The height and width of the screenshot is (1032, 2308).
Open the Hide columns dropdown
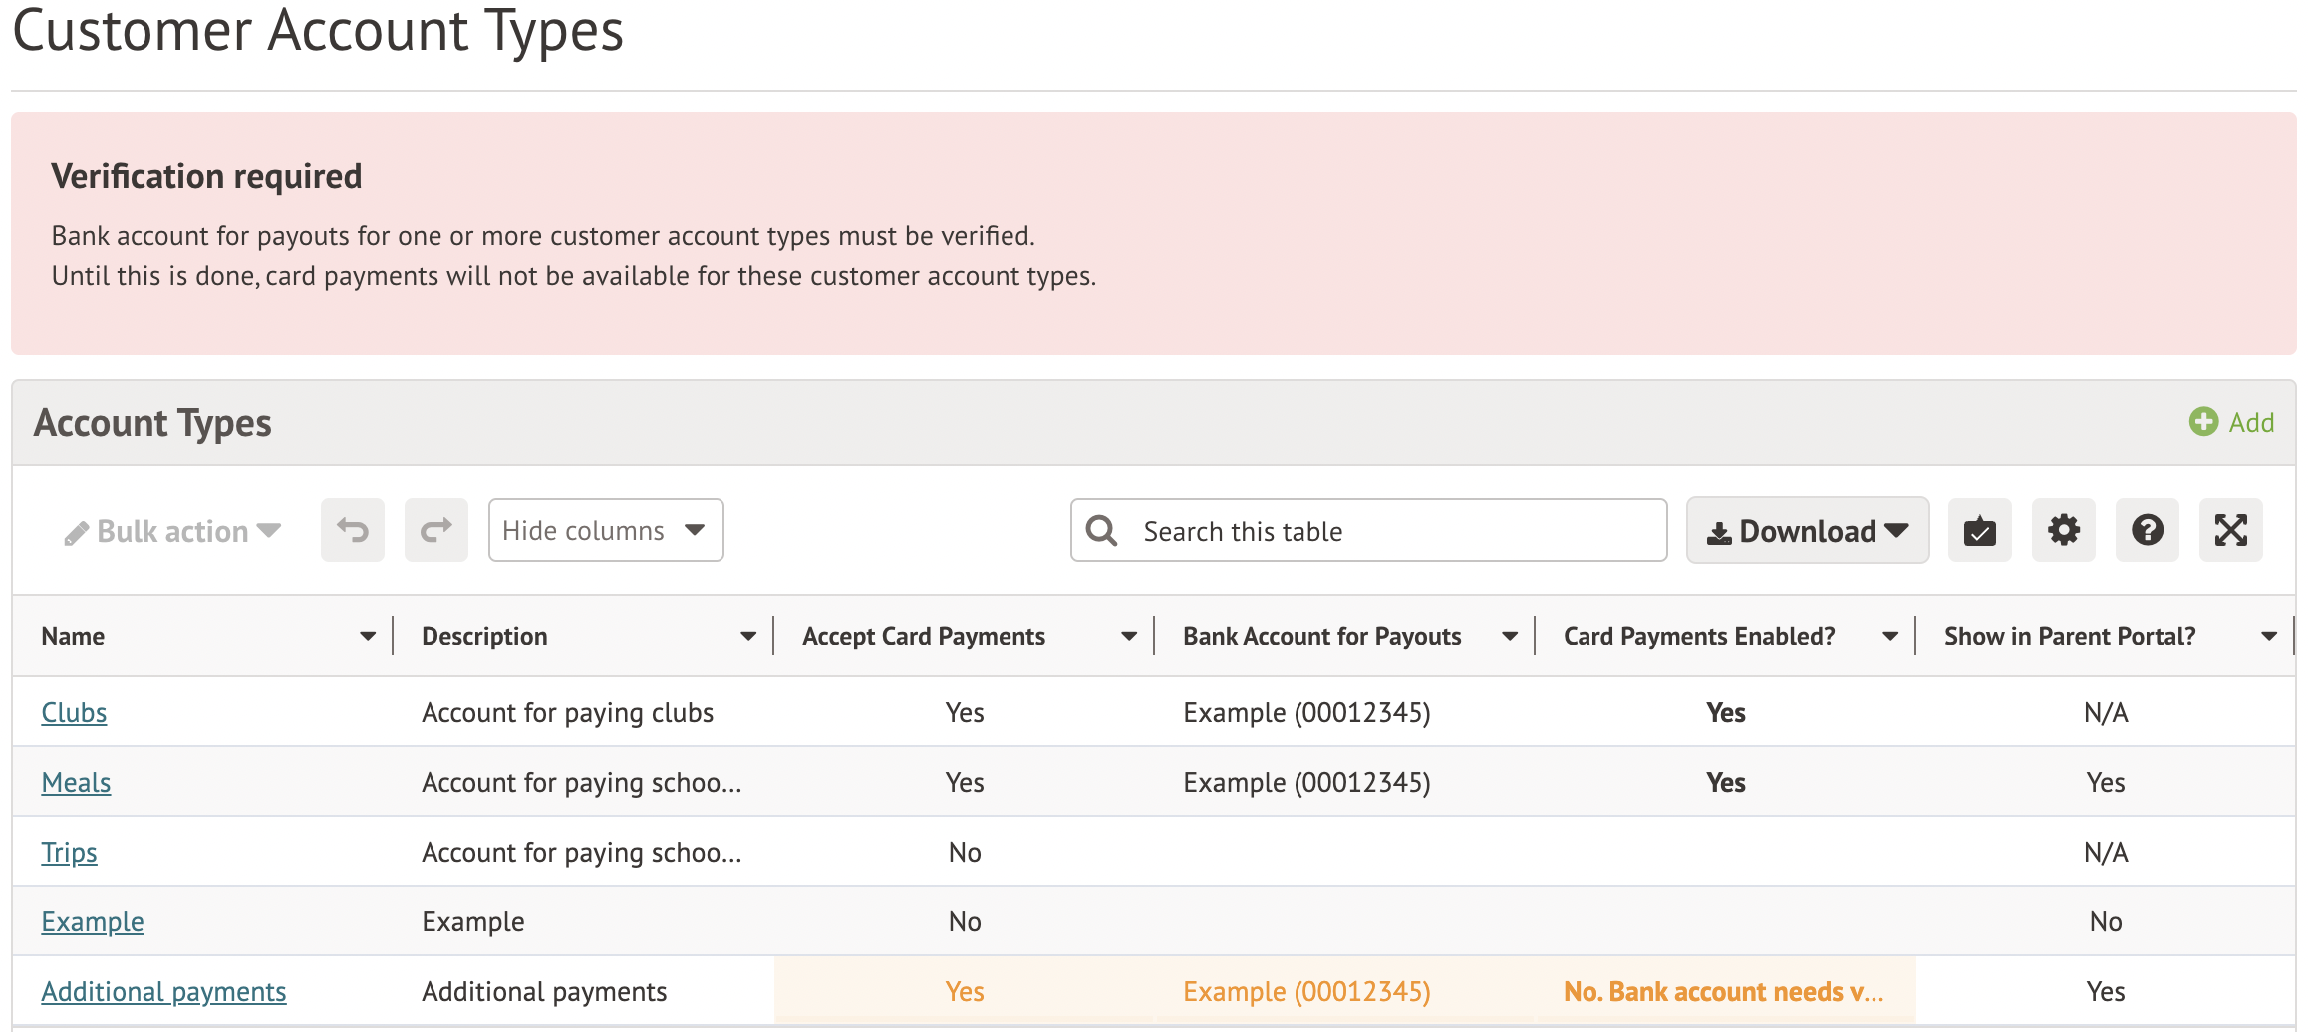pyautogui.click(x=605, y=530)
